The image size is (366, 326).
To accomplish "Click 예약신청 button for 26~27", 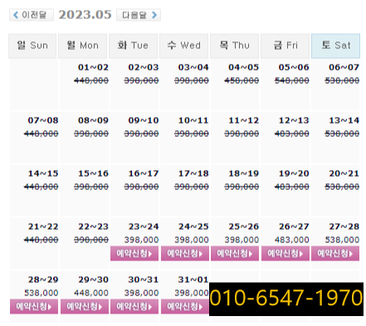I will [285, 253].
